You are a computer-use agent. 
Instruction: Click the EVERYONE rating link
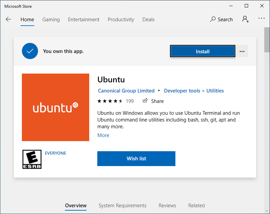56,153
